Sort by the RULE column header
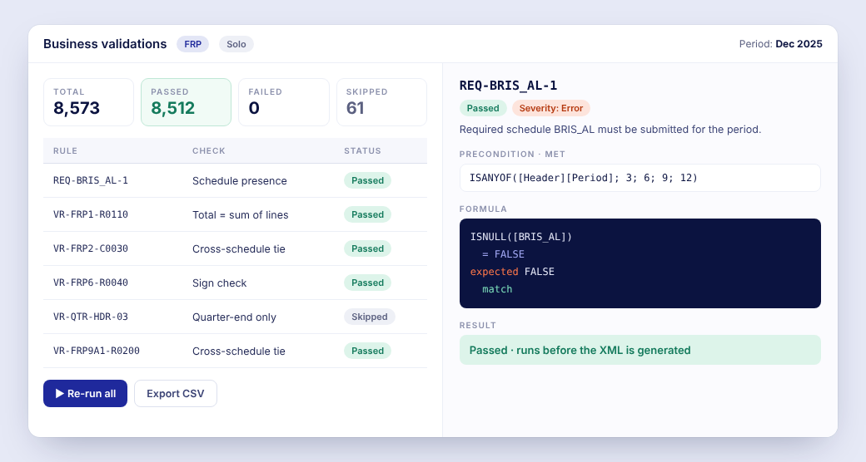The width and height of the screenshot is (866, 462). coord(65,150)
